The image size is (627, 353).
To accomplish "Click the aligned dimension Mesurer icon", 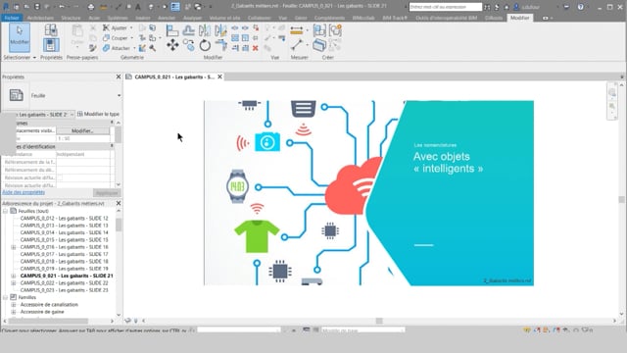I will [296, 30].
